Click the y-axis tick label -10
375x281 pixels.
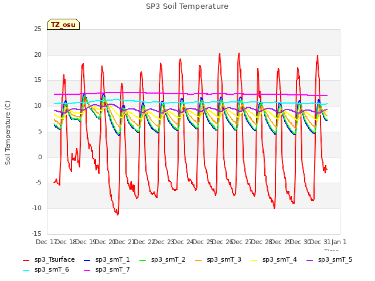(36, 208)
